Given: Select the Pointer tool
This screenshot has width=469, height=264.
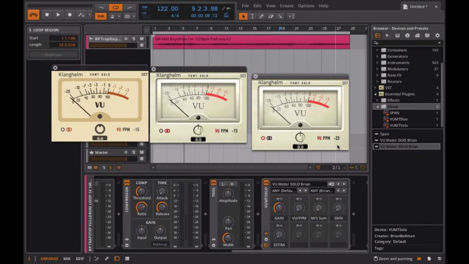Looking at the screenshot, I should (x=243, y=16).
